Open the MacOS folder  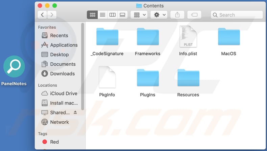pos(229,37)
